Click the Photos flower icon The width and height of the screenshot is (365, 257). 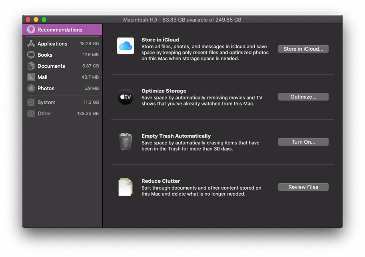click(31, 88)
